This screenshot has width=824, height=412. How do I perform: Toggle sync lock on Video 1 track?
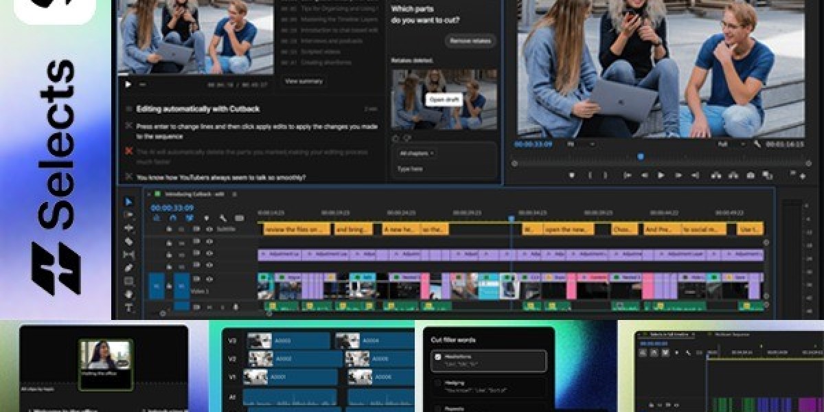coord(196,279)
